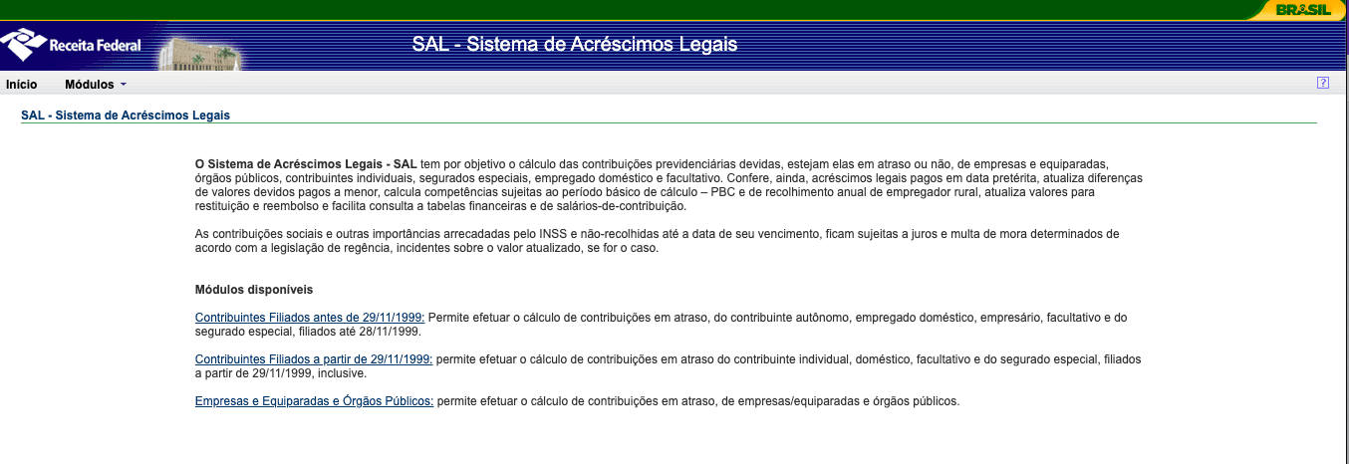
Task: Open Contribuintes Filiados antes de 29/11/1999 link
Action: coord(310,318)
